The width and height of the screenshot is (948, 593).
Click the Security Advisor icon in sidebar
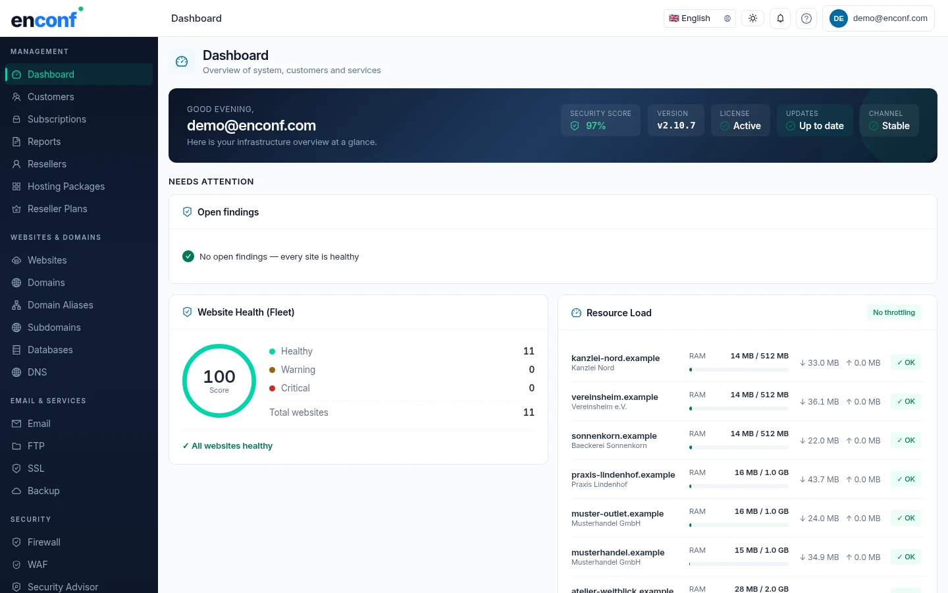16,587
